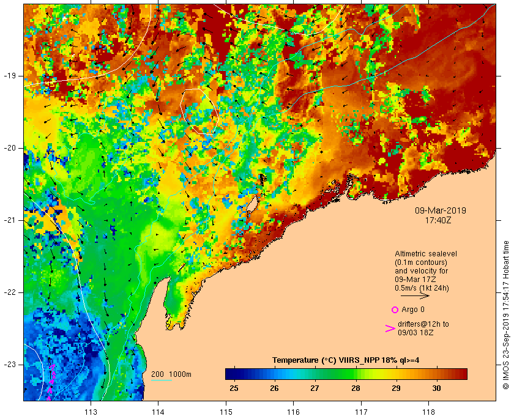Viewport: 514px width, 416px height.
Task: Click the longitude label '118'
Action: (x=429, y=412)
